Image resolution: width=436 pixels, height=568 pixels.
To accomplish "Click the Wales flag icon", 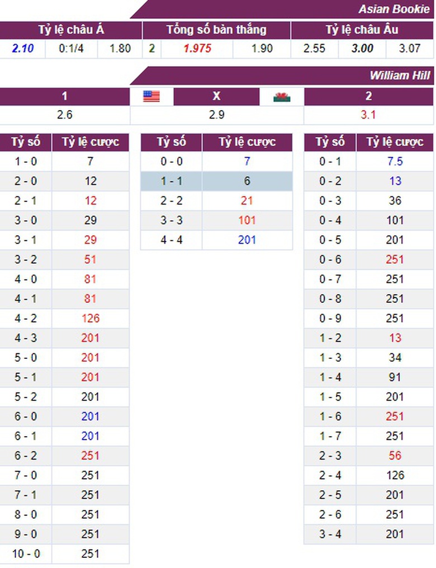I will pyautogui.click(x=282, y=97).
